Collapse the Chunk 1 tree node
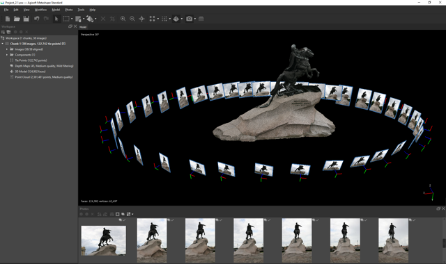 3,44
